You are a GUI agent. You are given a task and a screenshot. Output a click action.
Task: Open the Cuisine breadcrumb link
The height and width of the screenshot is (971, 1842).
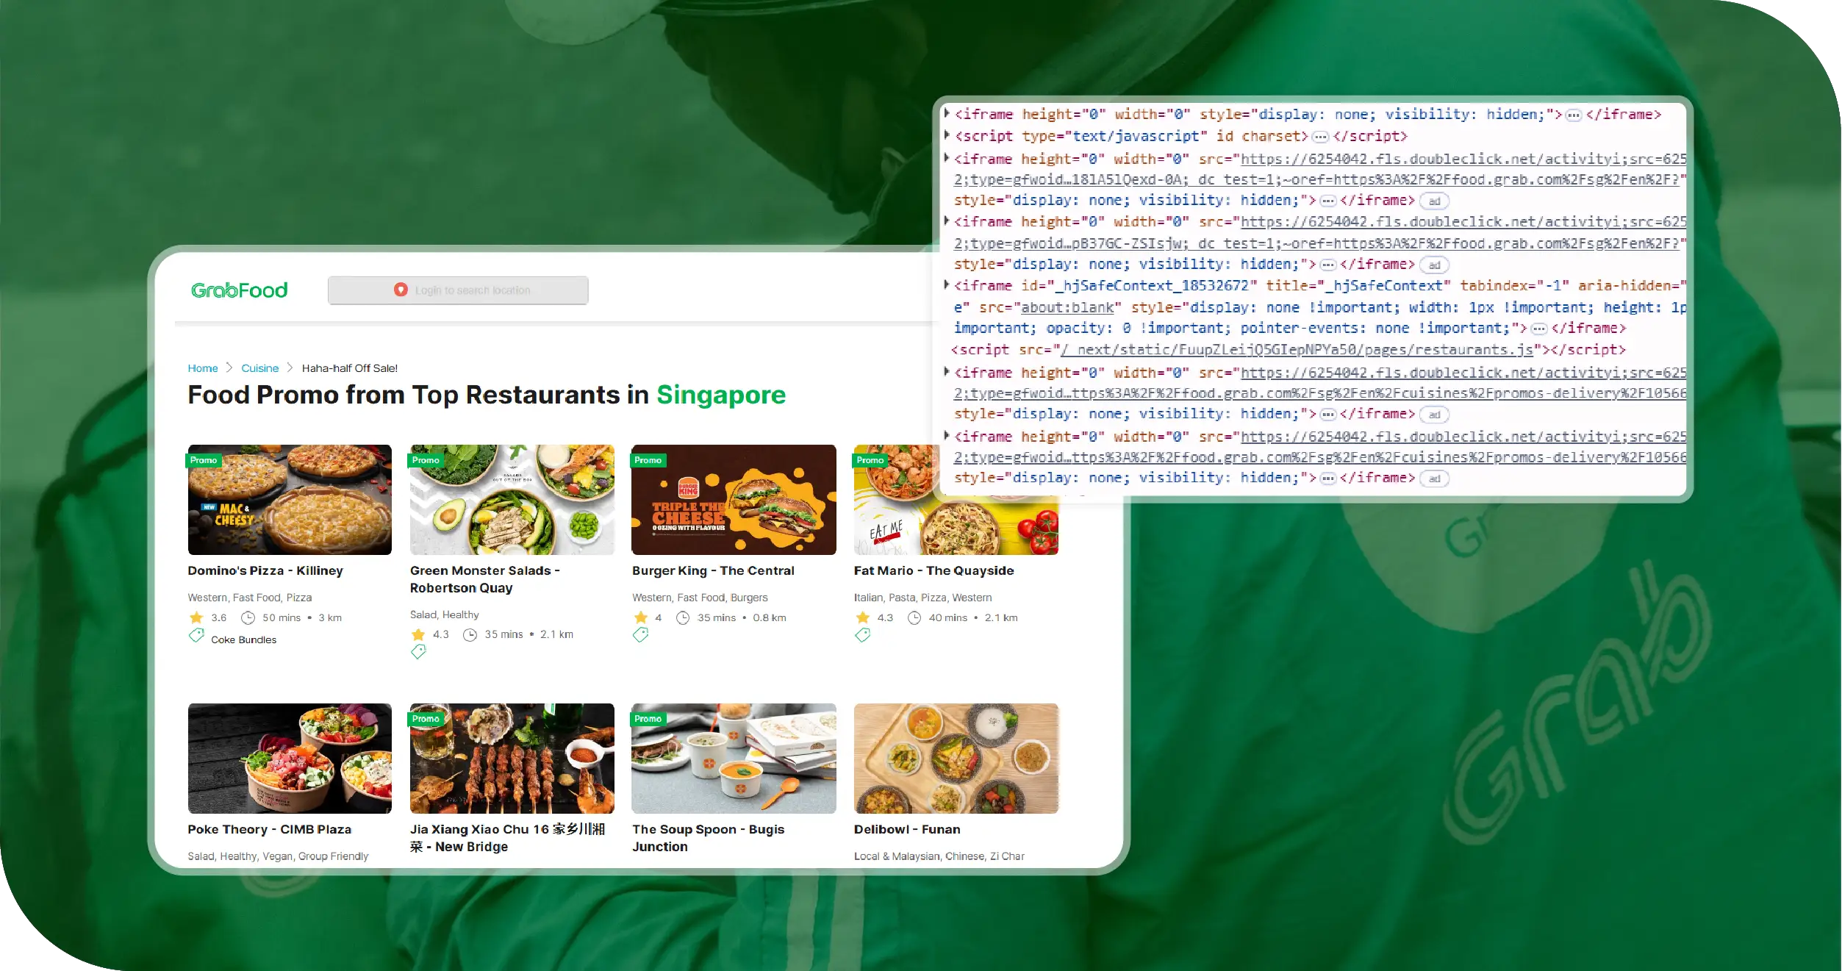tap(259, 368)
